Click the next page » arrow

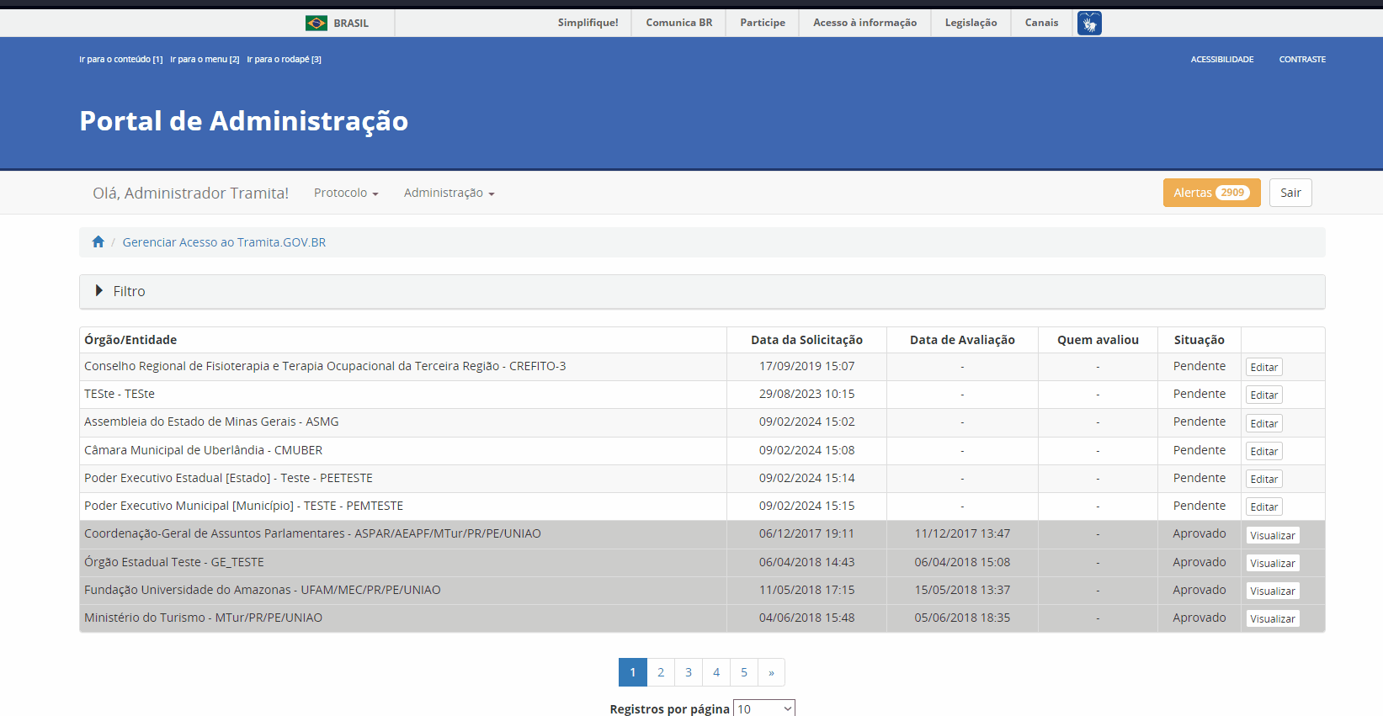tap(771, 672)
